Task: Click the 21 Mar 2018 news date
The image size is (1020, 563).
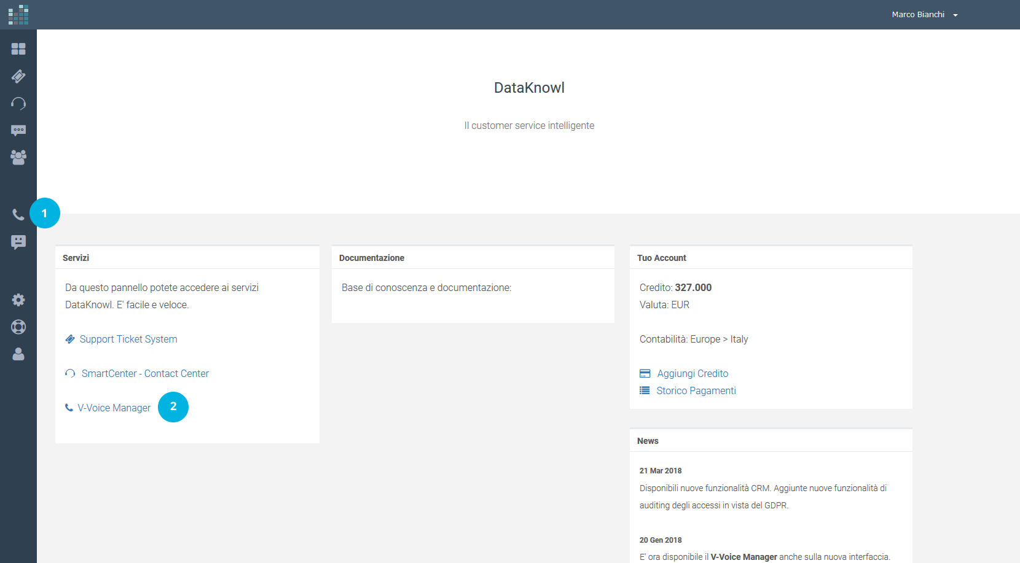Action: coord(661,471)
